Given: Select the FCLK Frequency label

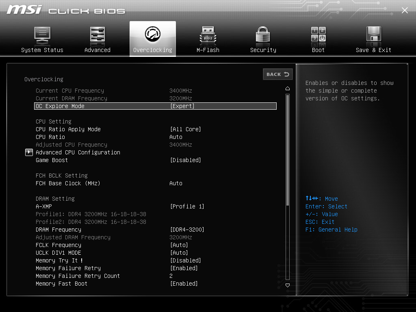Looking at the screenshot, I should (58, 245).
